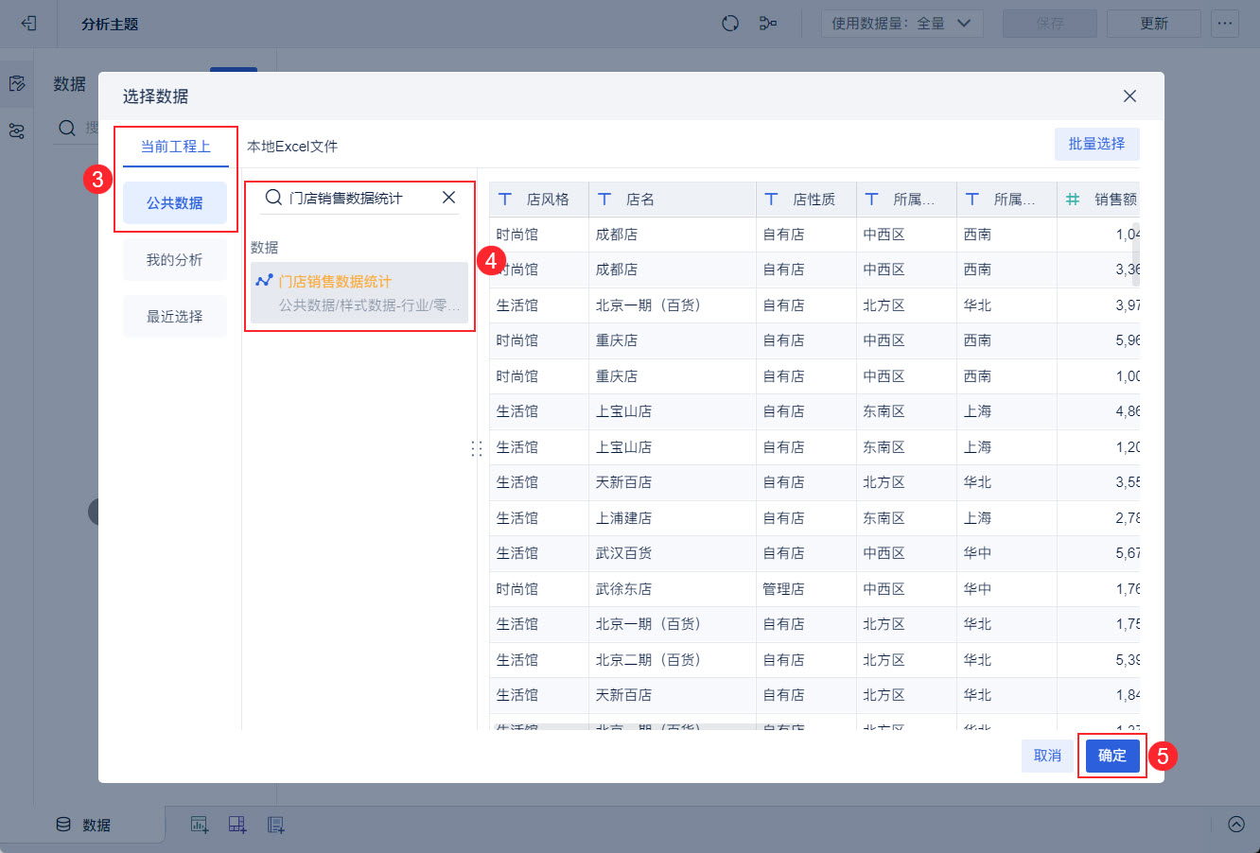Click the refresh circle icon in top bar
1260x853 pixels.
click(730, 24)
